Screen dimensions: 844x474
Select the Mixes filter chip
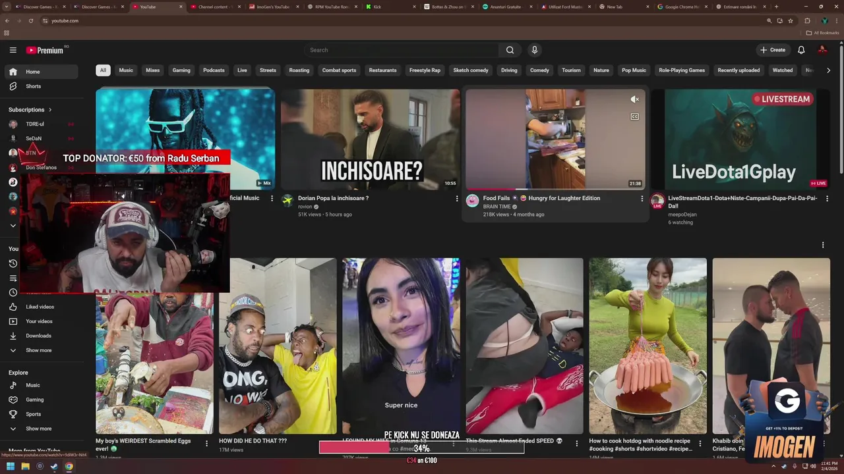[152, 70]
